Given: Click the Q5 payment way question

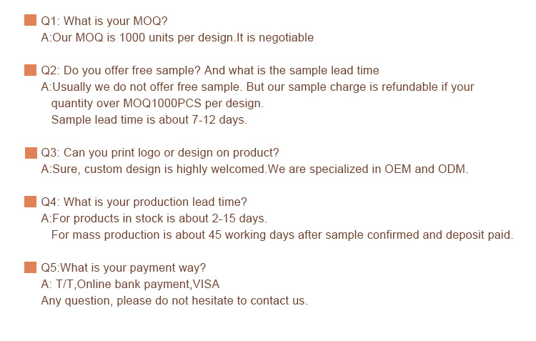Looking at the screenshot, I should [x=124, y=268].
